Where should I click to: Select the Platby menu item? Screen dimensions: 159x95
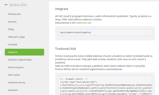tap(11, 29)
